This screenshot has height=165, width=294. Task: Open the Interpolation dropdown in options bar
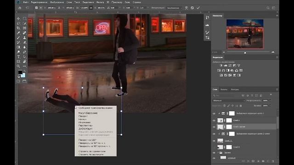point(174,8)
